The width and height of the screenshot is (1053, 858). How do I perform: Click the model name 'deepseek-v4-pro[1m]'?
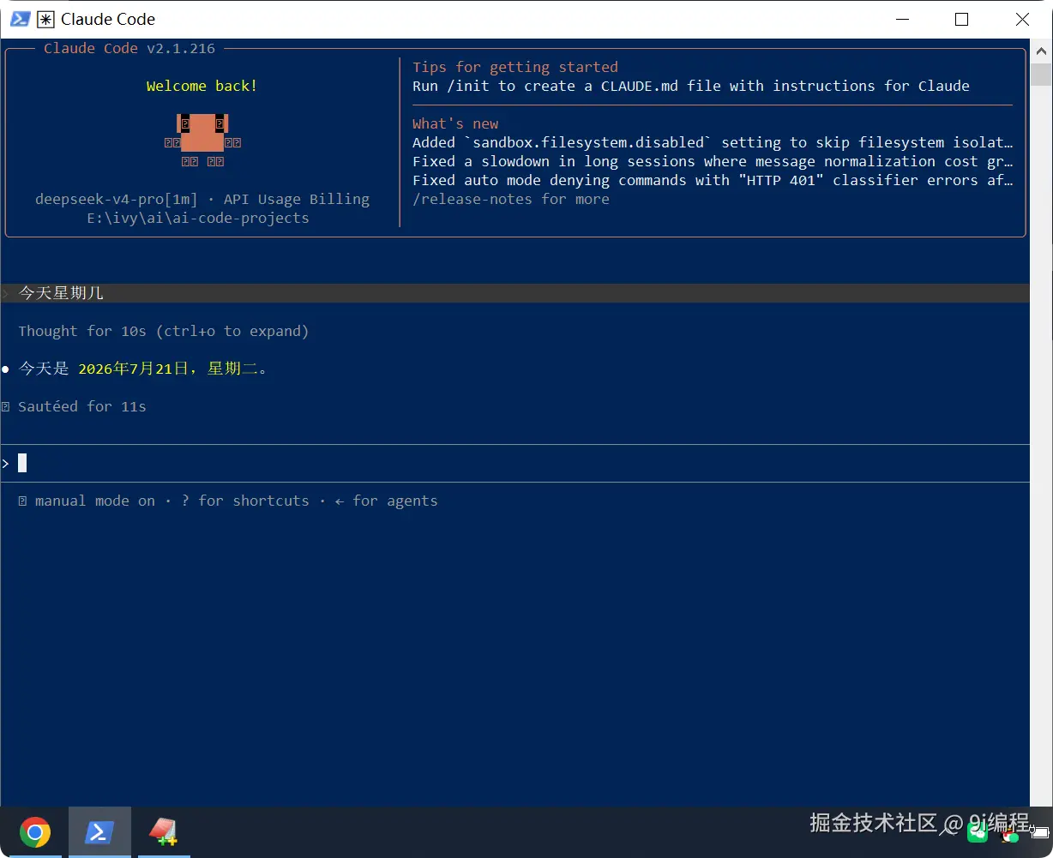[x=117, y=199]
